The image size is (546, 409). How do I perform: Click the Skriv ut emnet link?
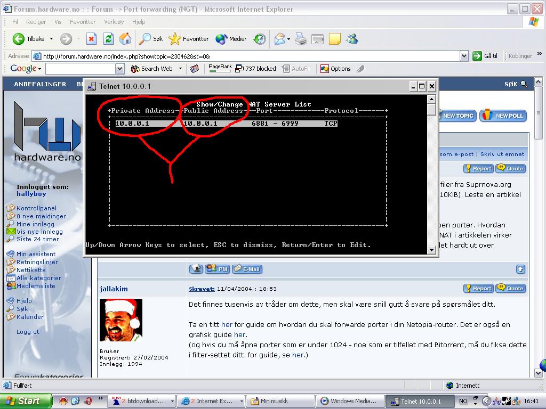502,154
